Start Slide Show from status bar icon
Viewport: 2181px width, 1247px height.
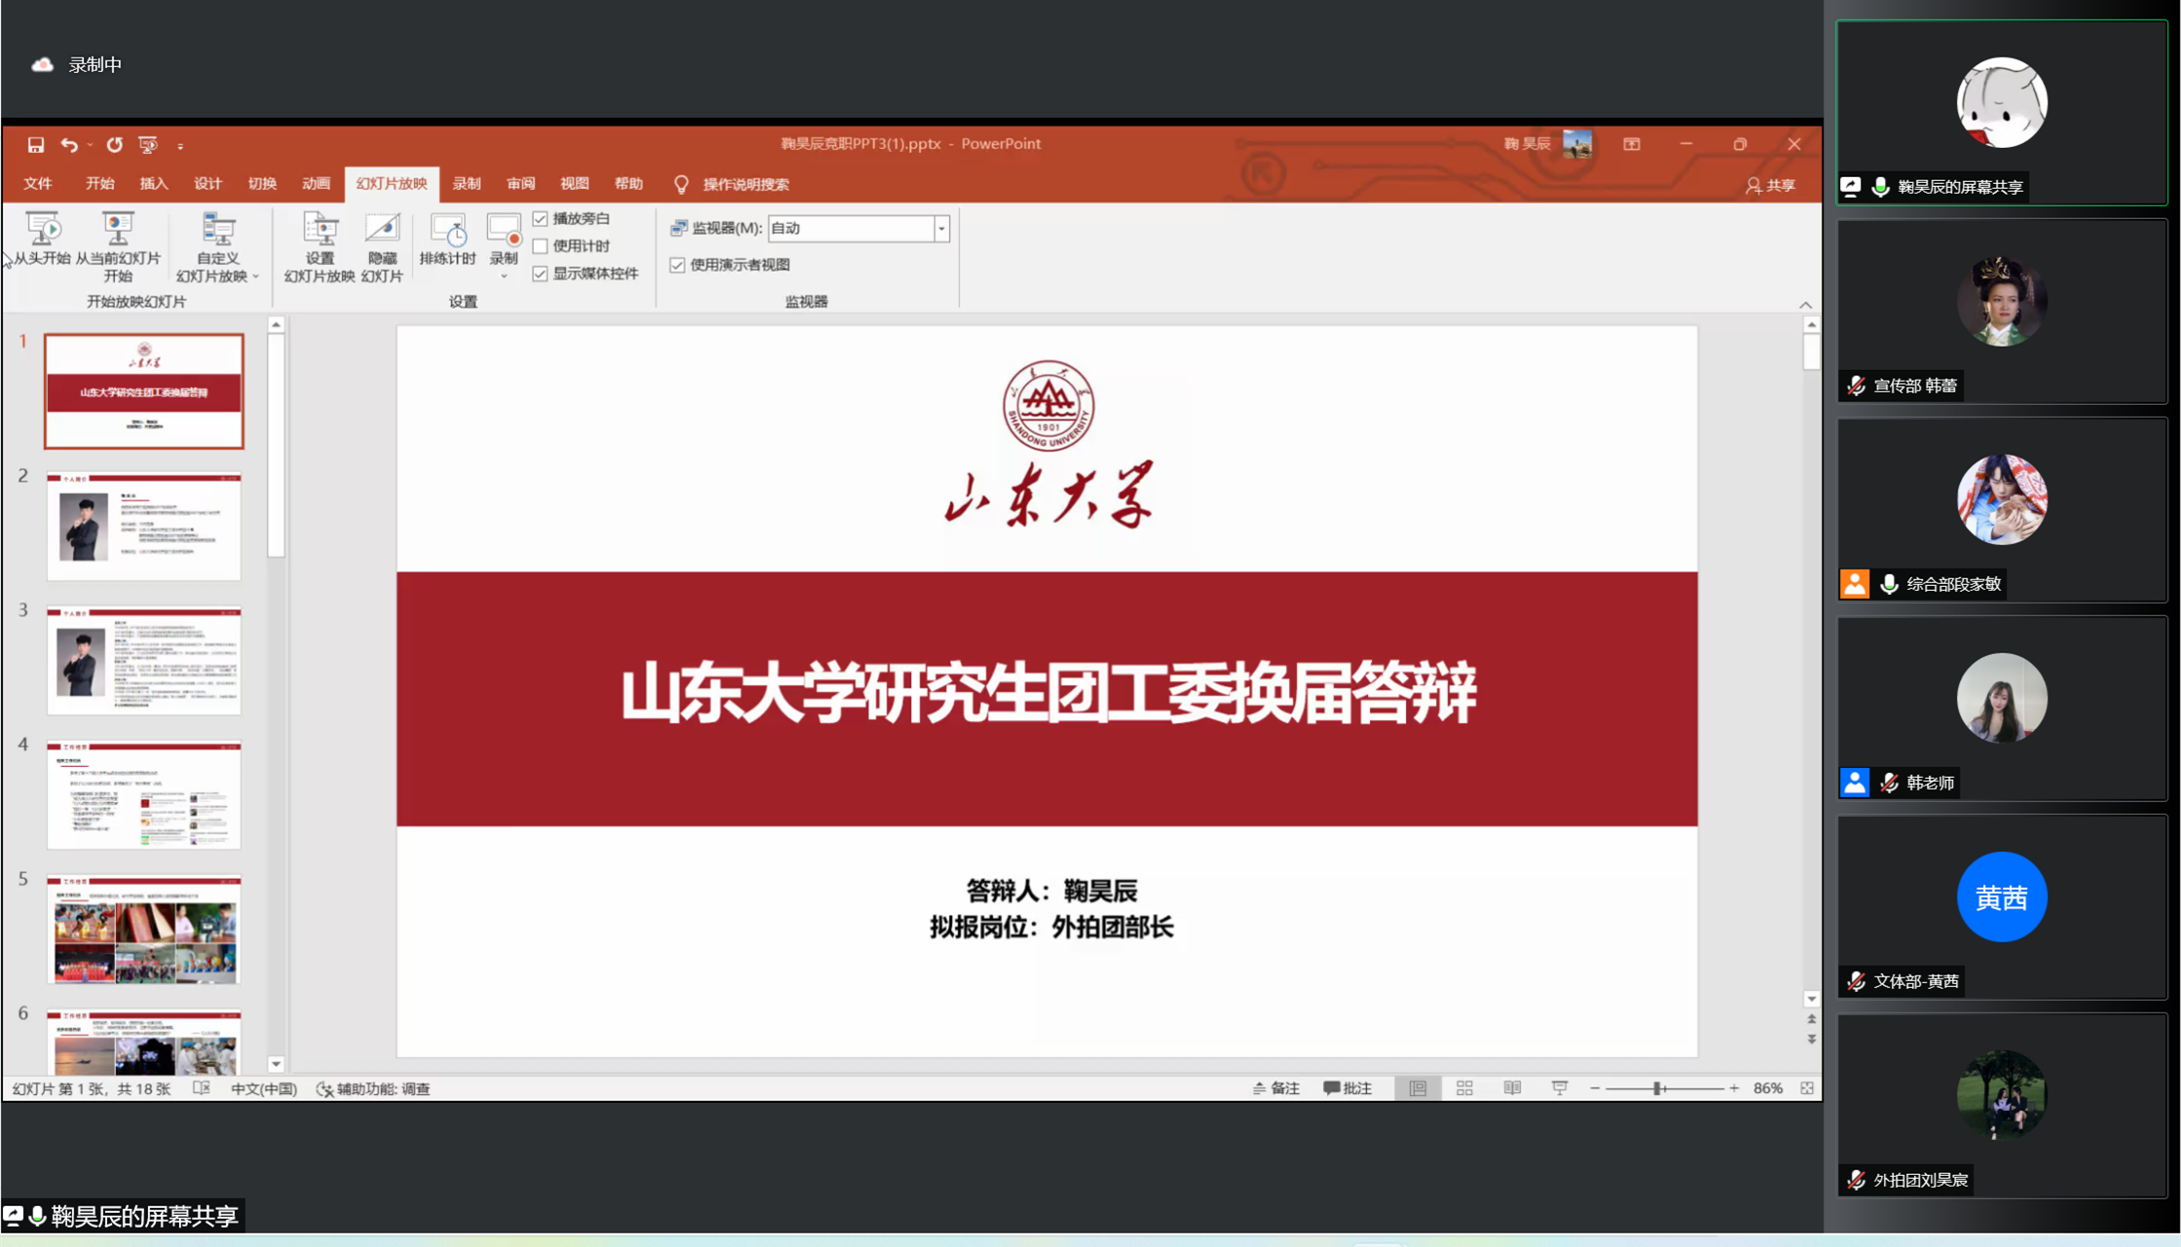point(1560,1088)
